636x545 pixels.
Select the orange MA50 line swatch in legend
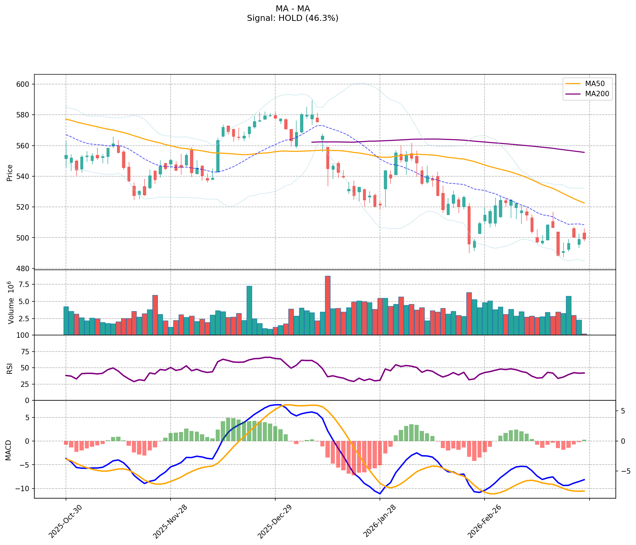pyautogui.click(x=573, y=84)
